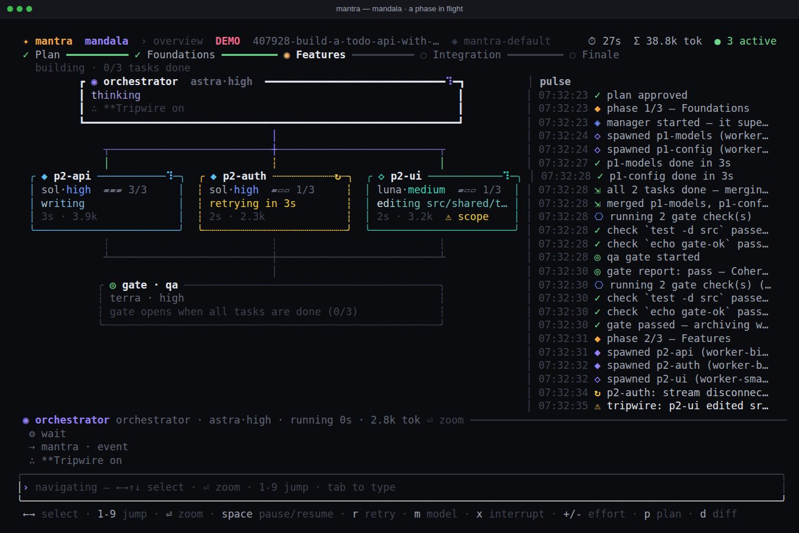The image size is (799, 533).
Task: Click the +/- effort hint in the footer
Action: click(595, 514)
